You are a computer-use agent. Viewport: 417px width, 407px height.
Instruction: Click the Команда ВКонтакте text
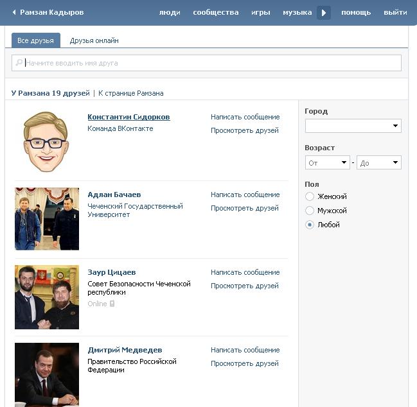coord(120,128)
